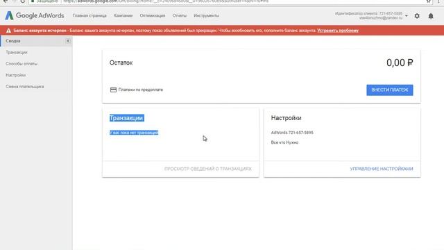Click the Google AdWords logo
Screen dimensions: 444x250
tap(35, 15)
